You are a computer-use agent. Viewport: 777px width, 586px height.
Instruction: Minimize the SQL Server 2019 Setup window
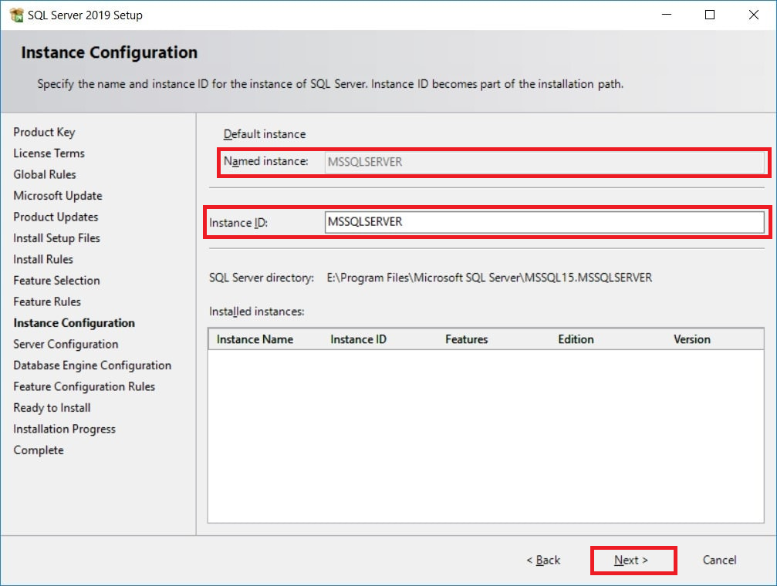point(667,15)
